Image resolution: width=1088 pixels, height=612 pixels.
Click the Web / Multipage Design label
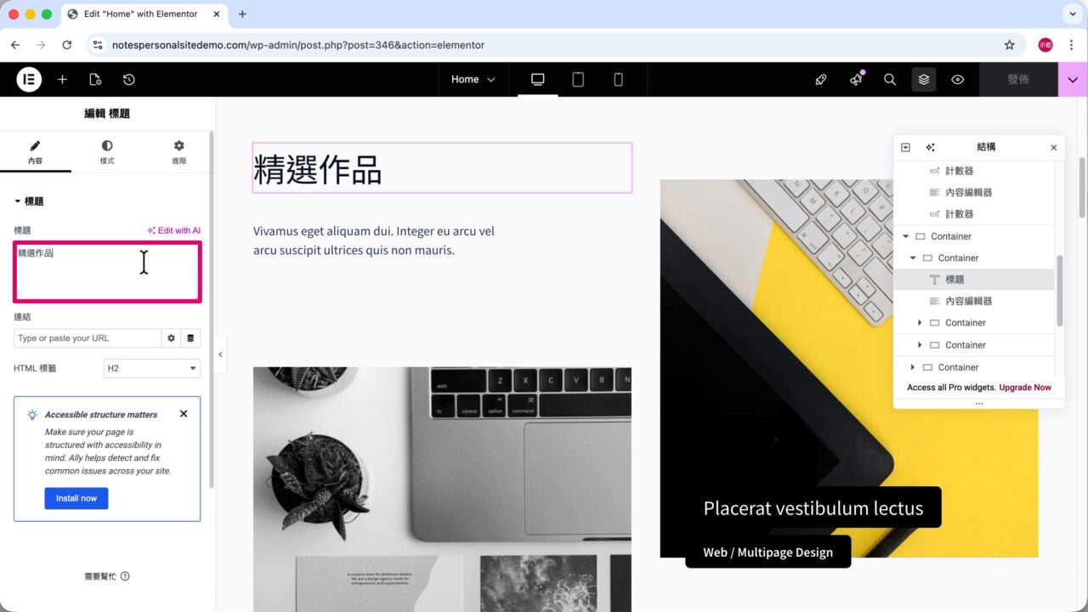(x=768, y=552)
